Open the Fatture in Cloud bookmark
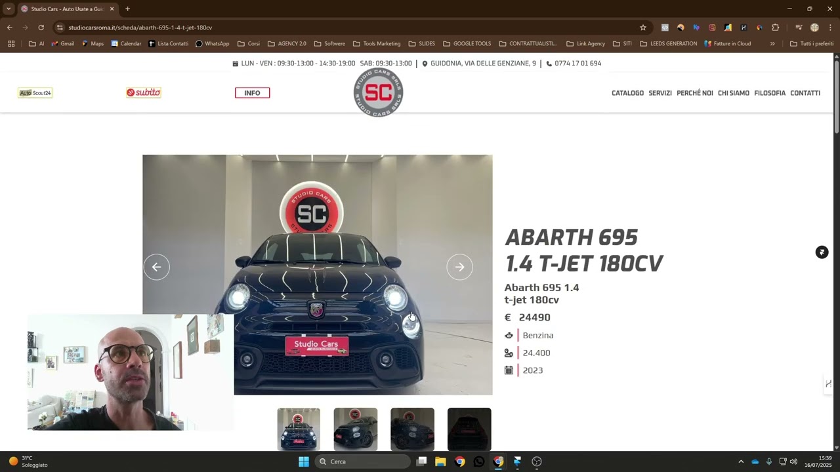 [x=727, y=44]
